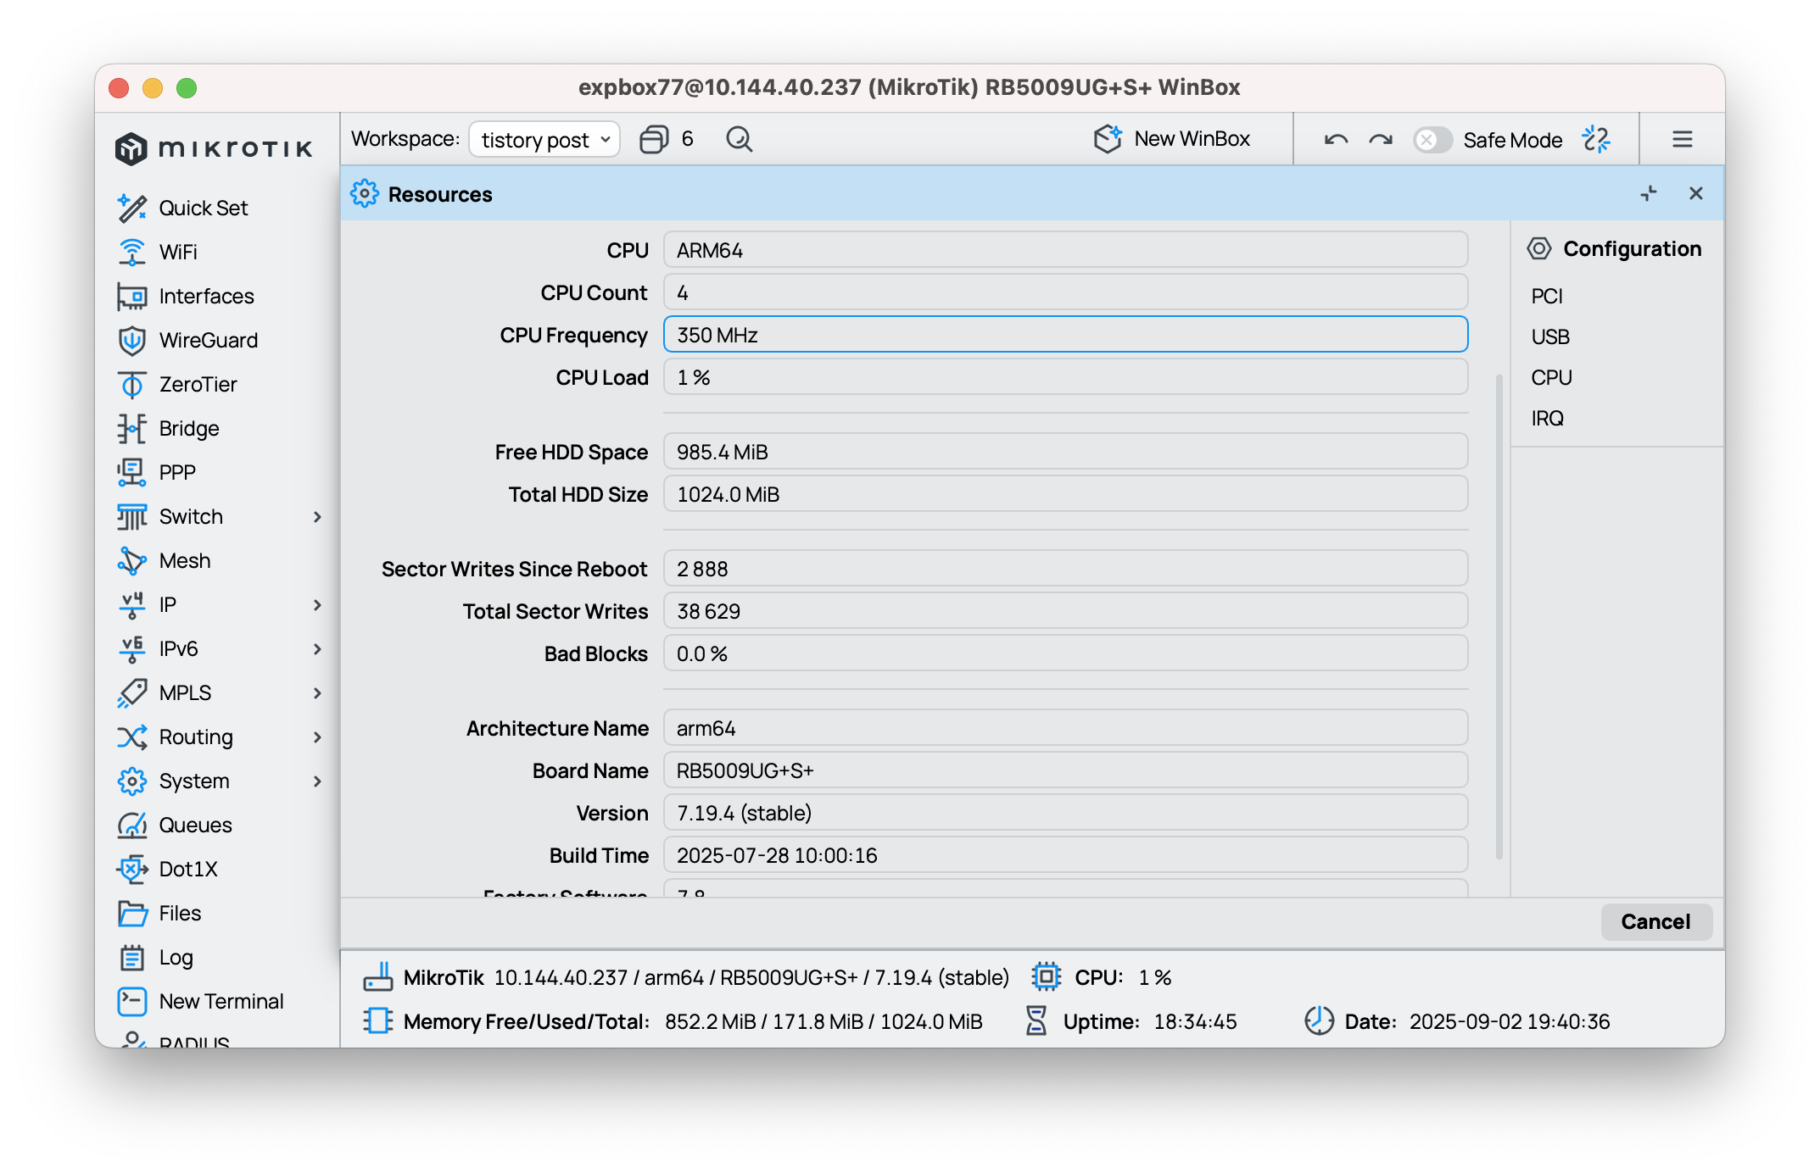Click the disconnect plug icon beside Safe Mode
1820x1173 pixels.
1596,139
